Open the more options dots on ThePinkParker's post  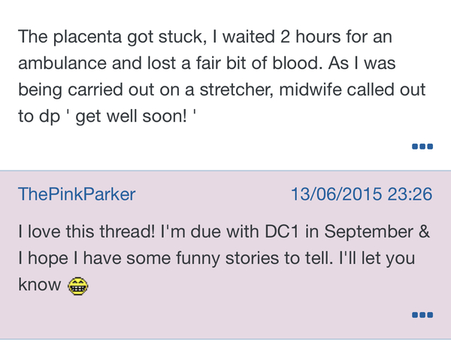point(422,314)
